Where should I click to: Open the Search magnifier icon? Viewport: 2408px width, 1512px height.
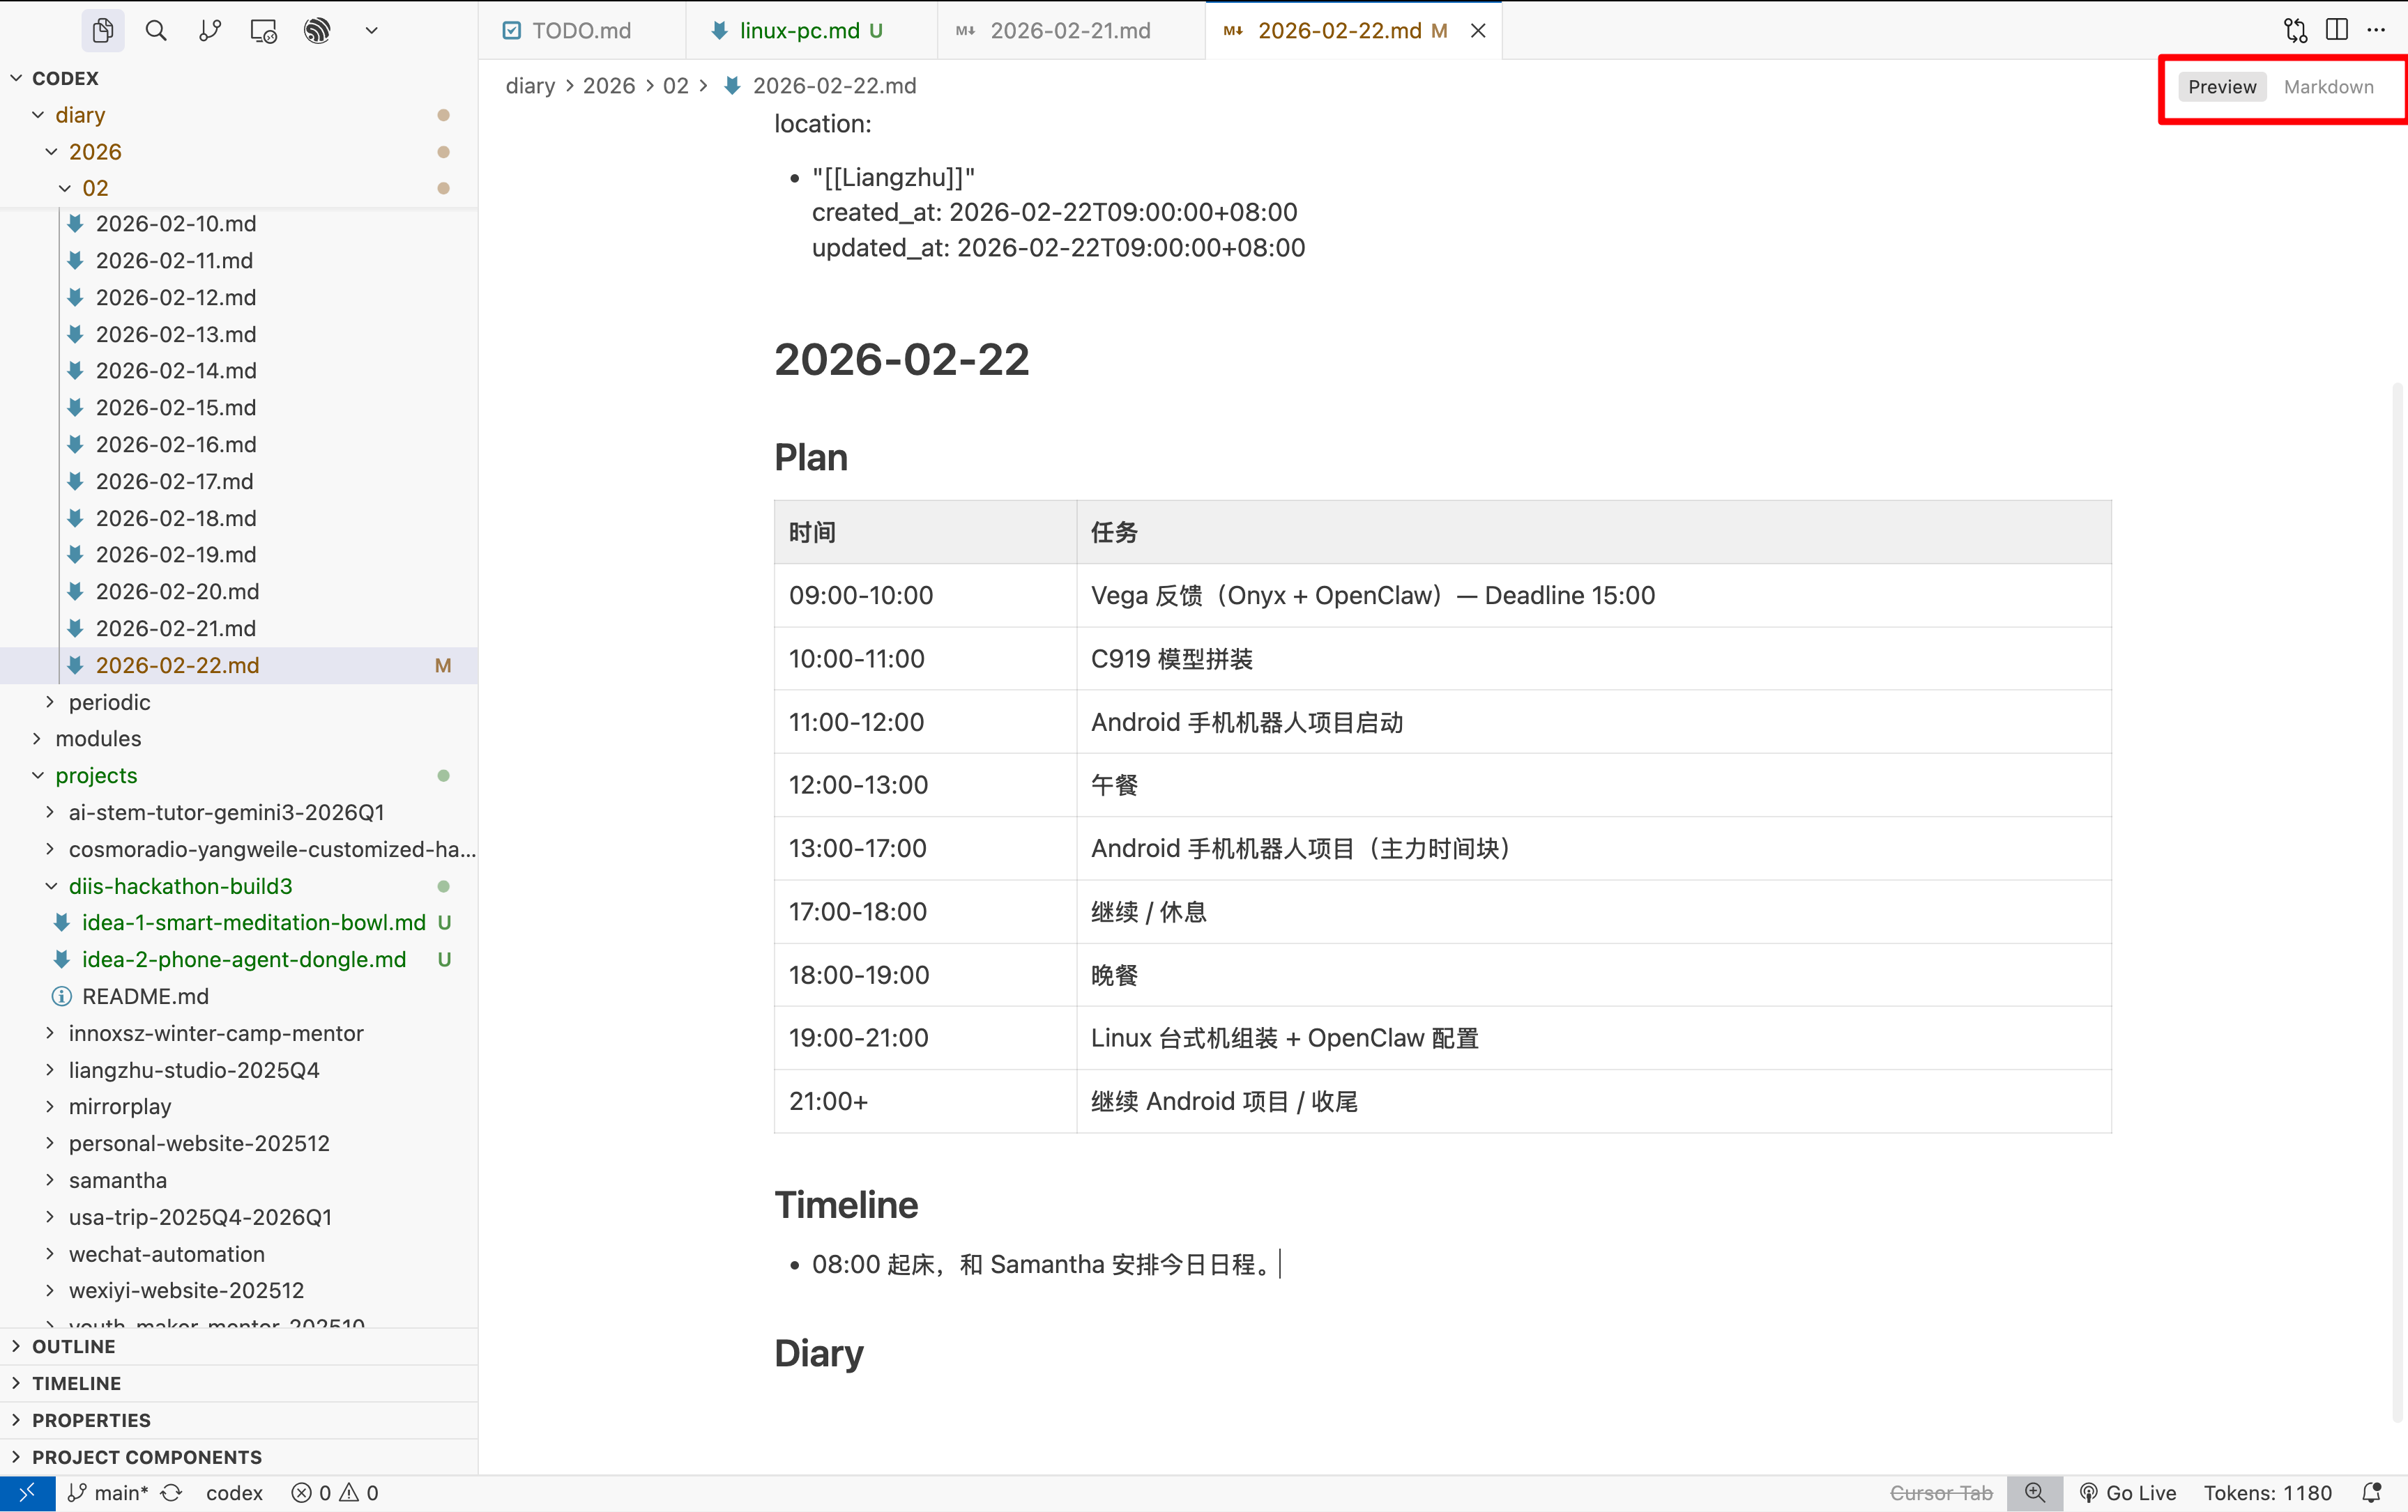click(x=156, y=31)
